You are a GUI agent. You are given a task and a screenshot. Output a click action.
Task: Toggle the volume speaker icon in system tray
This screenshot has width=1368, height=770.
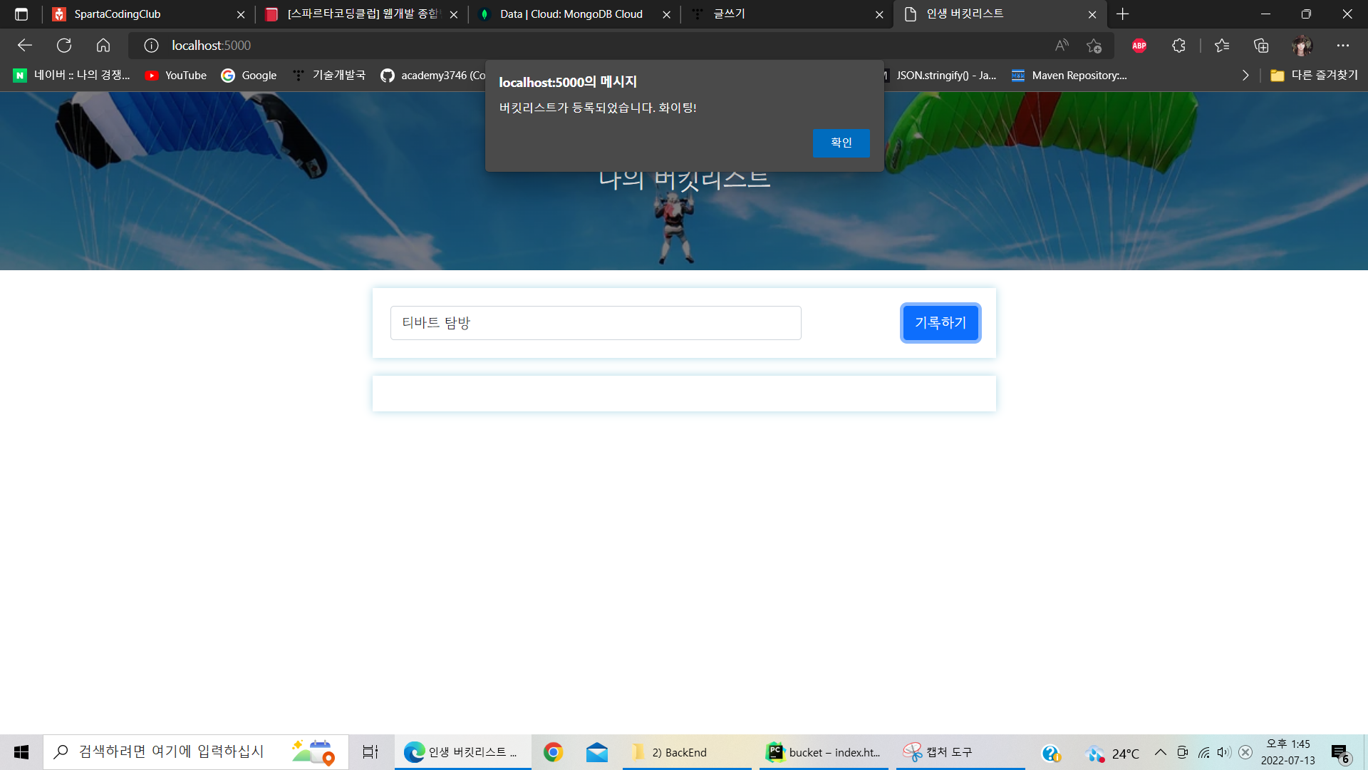[x=1224, y=752]
